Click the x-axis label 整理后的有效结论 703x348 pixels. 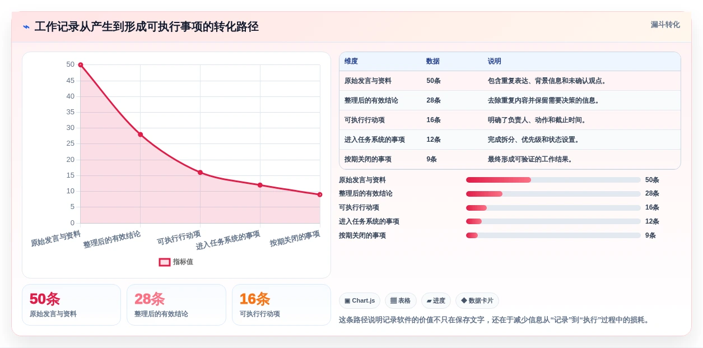click(x=112, y=239)
